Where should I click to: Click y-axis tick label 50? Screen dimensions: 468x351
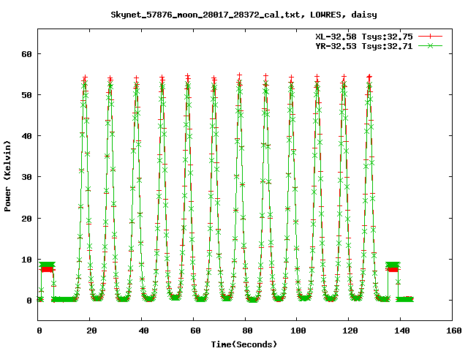tap(26, 95)
